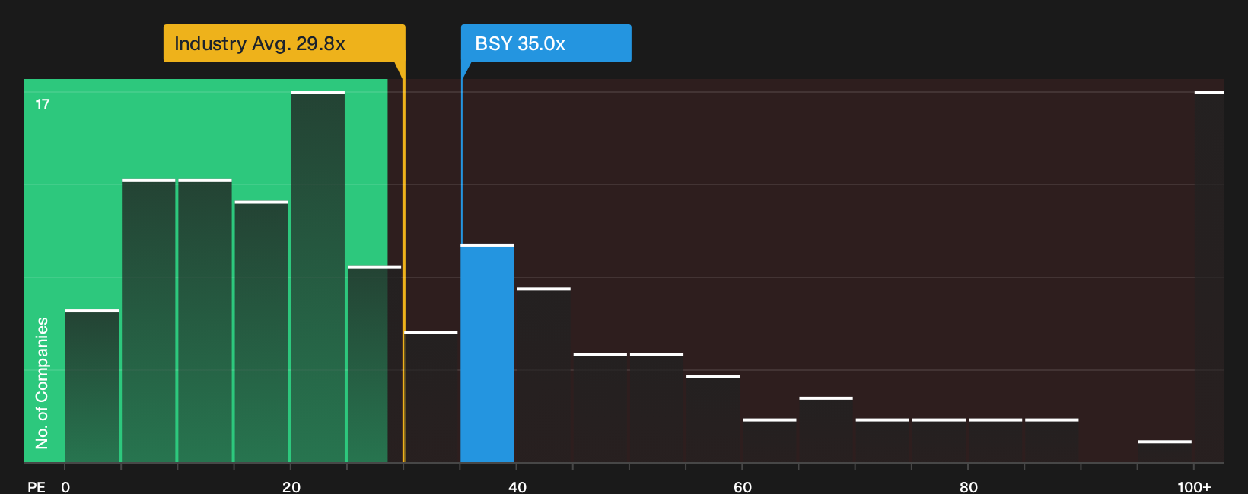Select the first bar at PE 0-5
Viewport: 1248px width, 494px height.
(92, 386)
